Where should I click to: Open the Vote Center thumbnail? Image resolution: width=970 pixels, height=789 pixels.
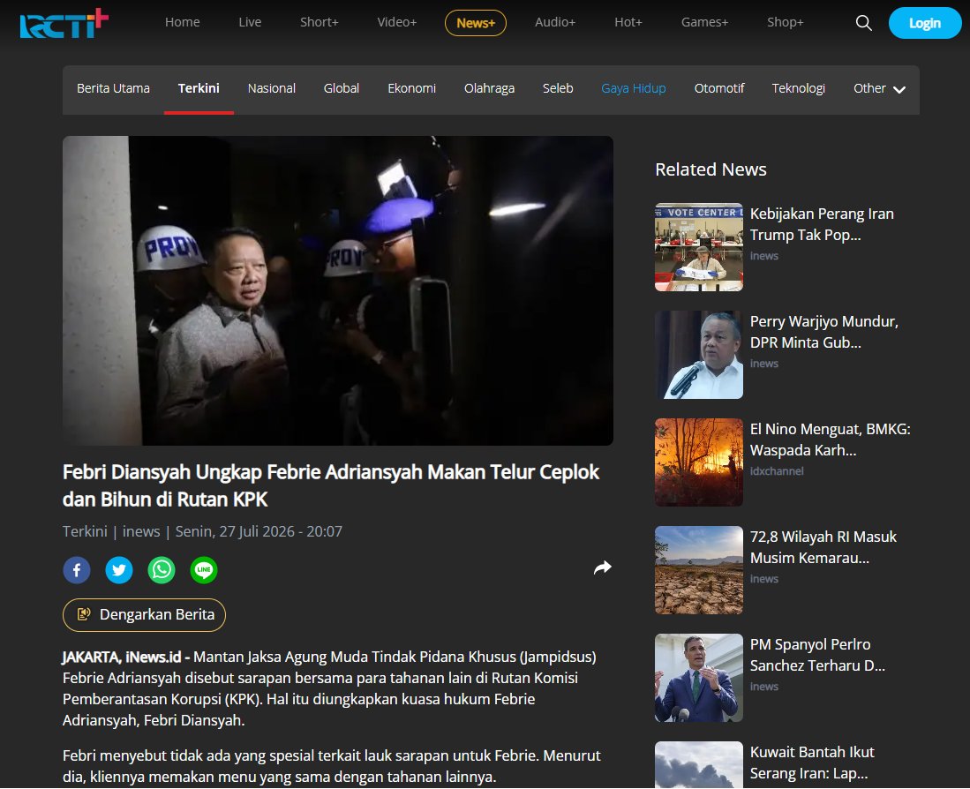pyautogui.click(x=699, y=247)
